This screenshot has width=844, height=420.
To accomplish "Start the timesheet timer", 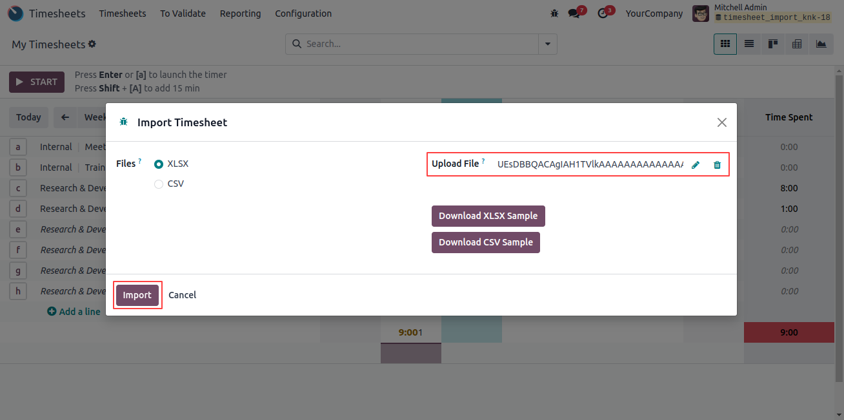I will [x=37, y=82].
